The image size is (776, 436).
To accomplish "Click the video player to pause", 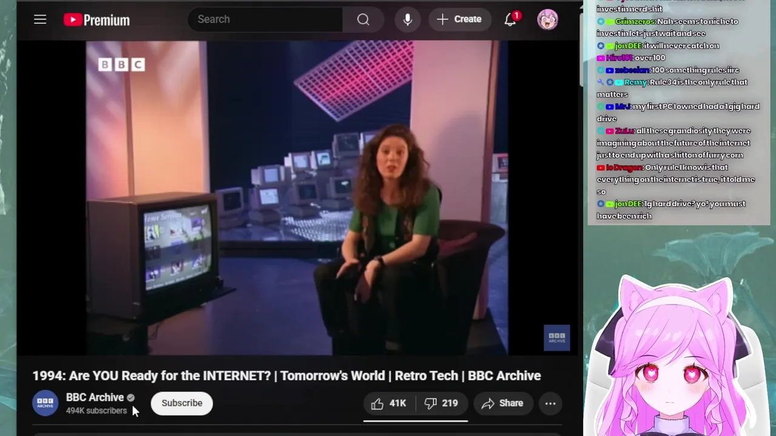I will [x=297, y=197].
